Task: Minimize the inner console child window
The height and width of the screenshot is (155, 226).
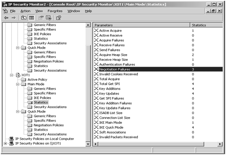Action: [208, 11]
